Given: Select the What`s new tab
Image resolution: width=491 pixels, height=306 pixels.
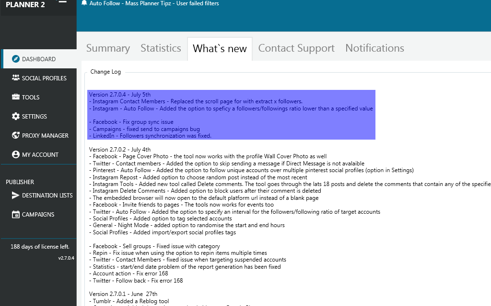Looking at the screenshot, I should click(x=220, y=49).
